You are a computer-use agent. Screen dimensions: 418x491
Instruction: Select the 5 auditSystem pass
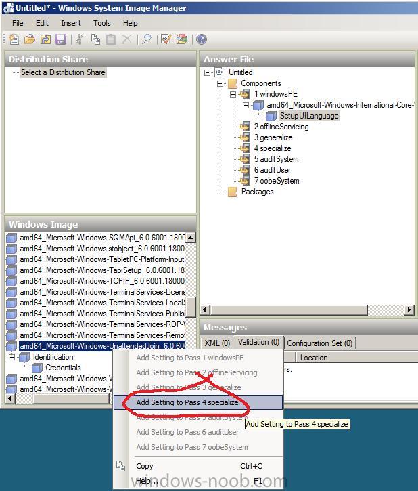click(276, 159)
